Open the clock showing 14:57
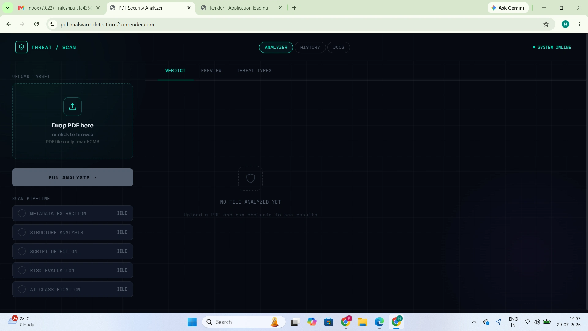This screenshot has height=331, width=588. pos(568,322)
